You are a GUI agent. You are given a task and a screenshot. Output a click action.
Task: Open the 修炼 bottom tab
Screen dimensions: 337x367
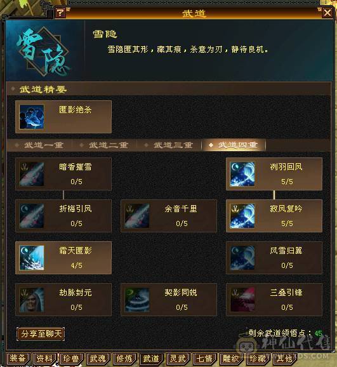(x=124, y=359)
